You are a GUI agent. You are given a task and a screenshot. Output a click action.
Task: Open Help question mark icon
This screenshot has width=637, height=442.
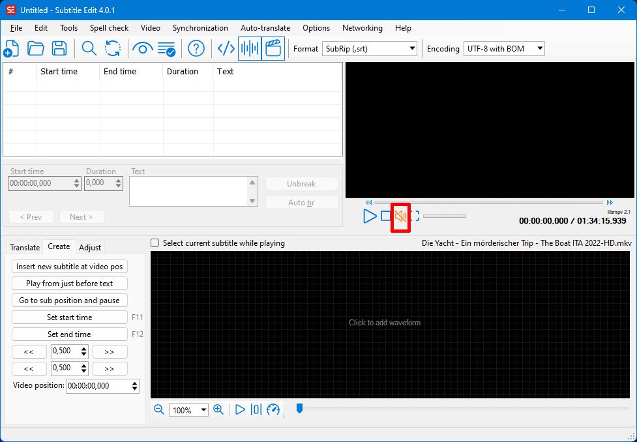point(196,49)
